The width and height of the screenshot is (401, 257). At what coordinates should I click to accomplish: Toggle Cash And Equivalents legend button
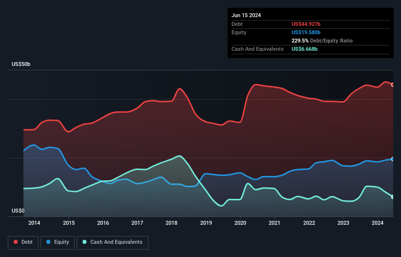(x=112, y=242)
